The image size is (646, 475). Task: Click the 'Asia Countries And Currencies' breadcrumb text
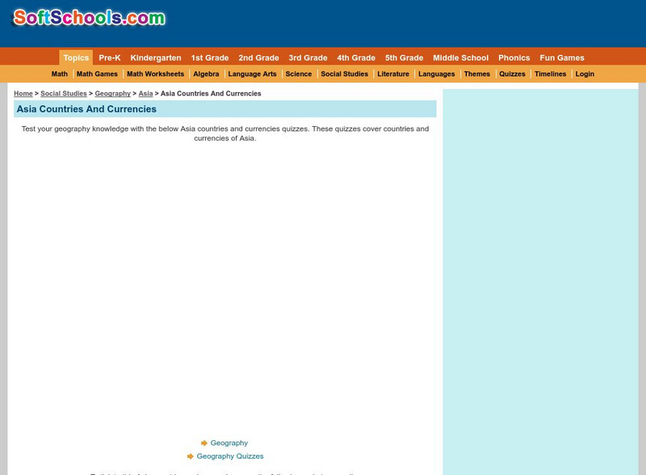211,94
